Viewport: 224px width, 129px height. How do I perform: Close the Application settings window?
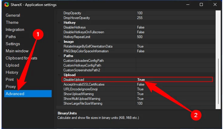tap(215, 5)
